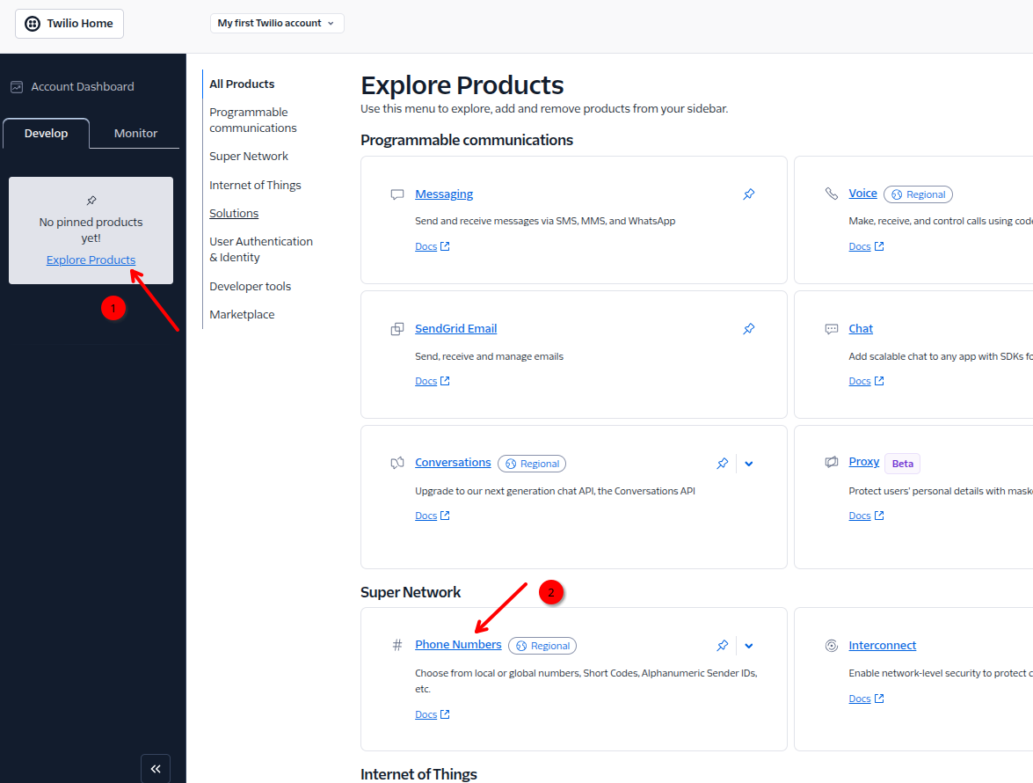Viewport: 1033px width, 783px height.
Task: Open the Account Dashboard
Action: point(83,85)
